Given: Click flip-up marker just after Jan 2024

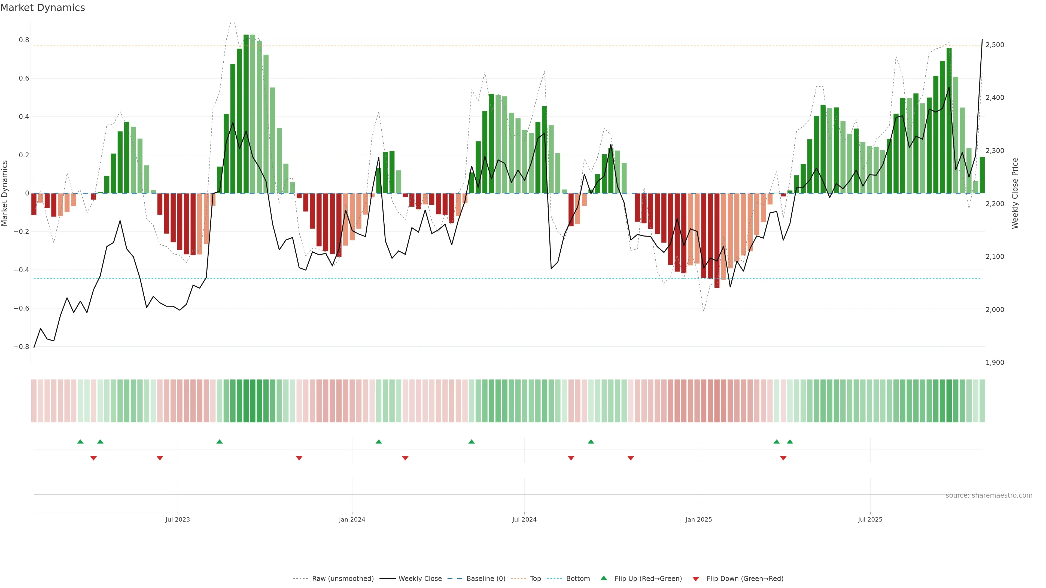Looking at the screenshot, I should 378,442.
